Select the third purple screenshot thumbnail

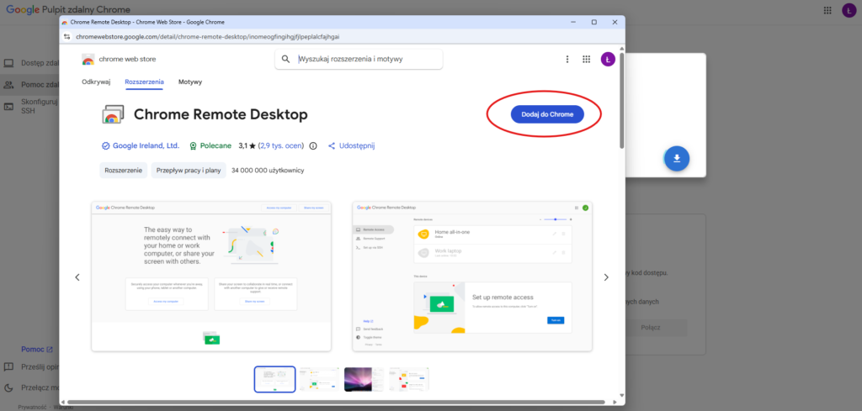pos(364,379)
